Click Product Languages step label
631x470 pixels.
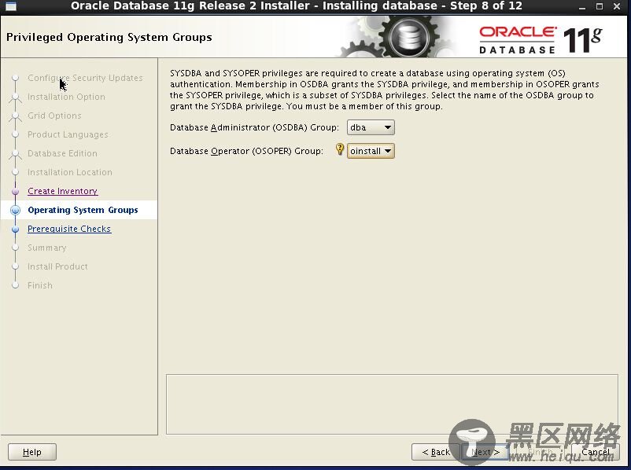68,134
